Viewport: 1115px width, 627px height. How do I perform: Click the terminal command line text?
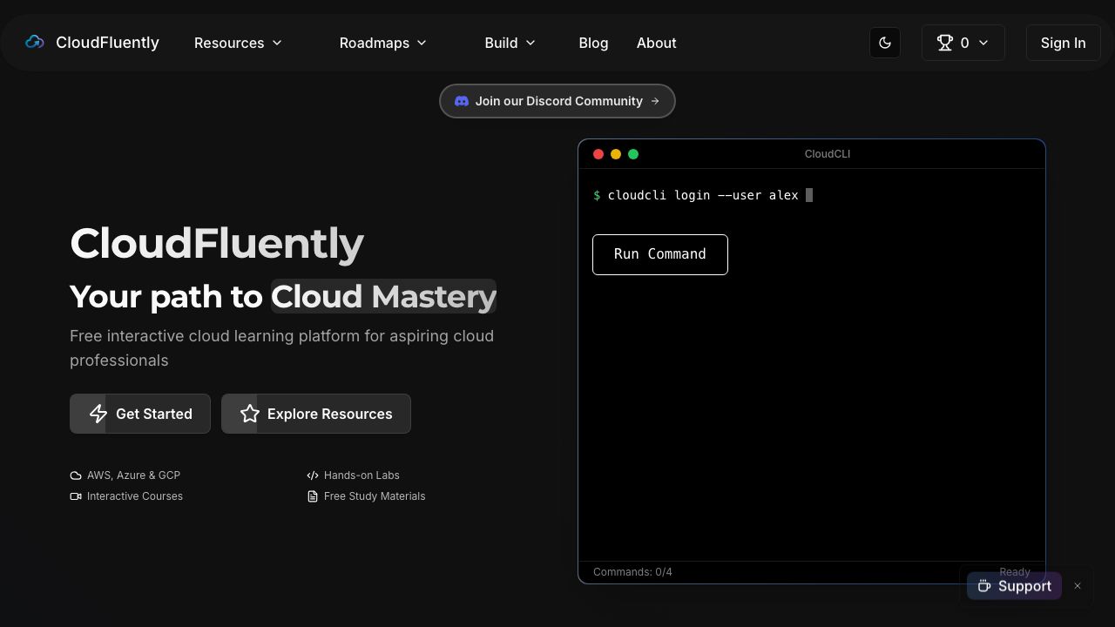pos(703,195)
